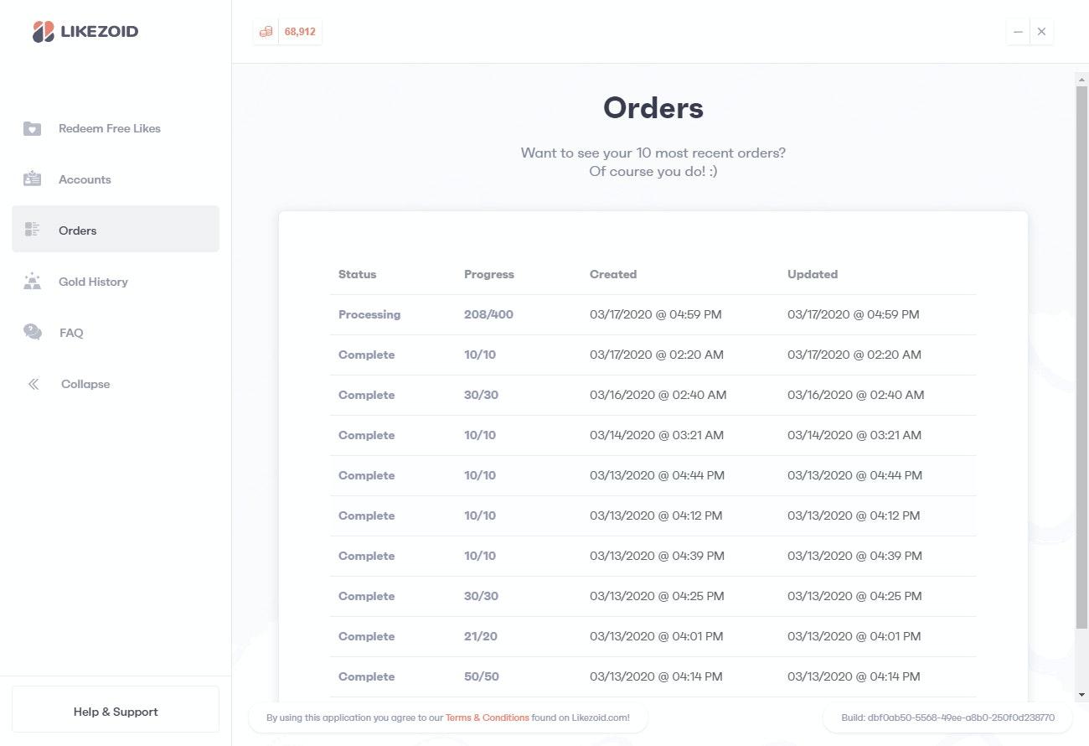This screenshot has height=746, width=1089.
Task: Click the FAQ chat bubbles icon
Action: tap(33, 332)
